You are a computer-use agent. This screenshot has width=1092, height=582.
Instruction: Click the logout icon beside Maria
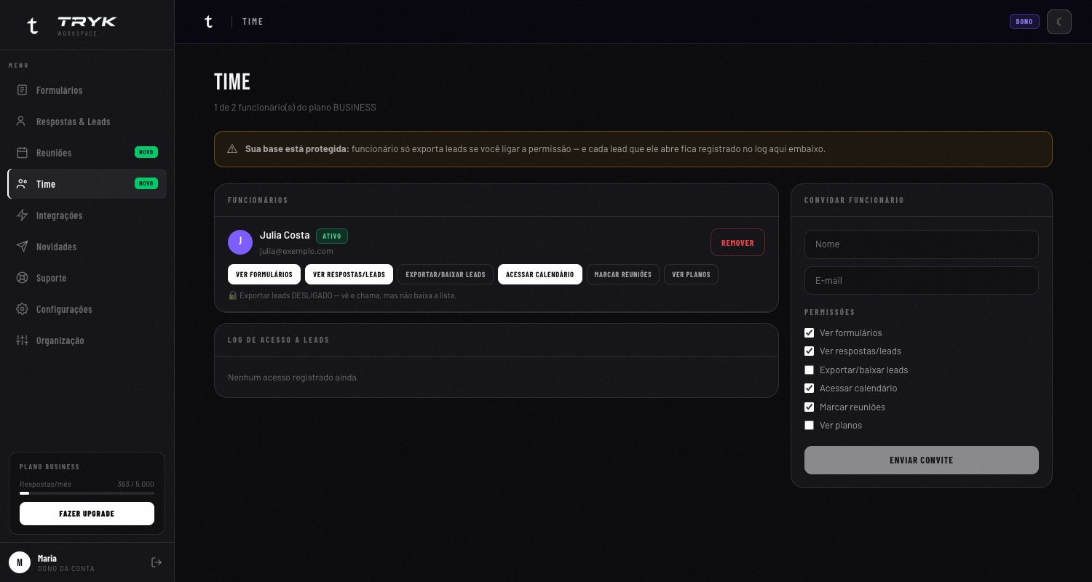(157, 562)
